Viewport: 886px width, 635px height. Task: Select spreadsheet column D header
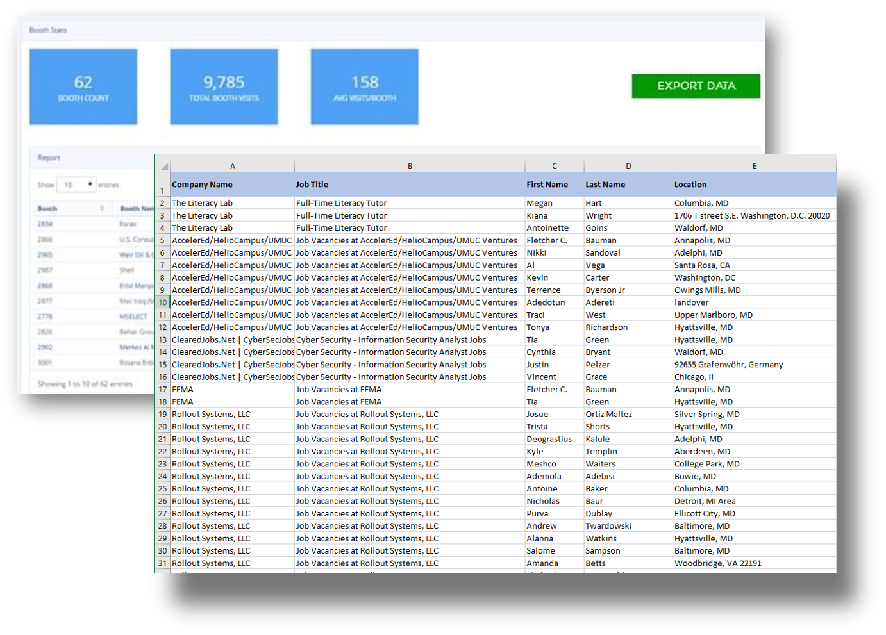coord(628,166)
